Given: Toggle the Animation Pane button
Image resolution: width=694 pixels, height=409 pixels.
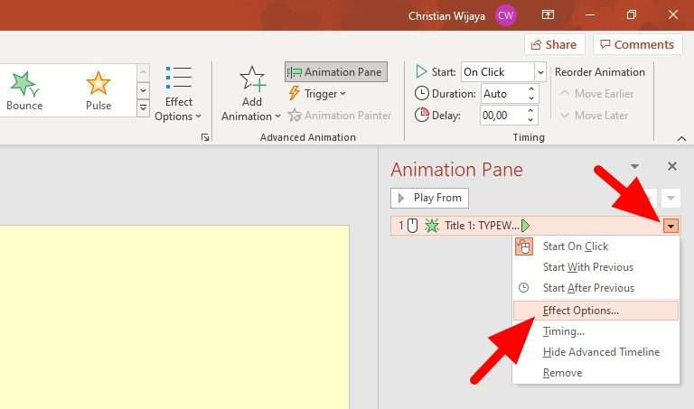Looking at the screenshot, I should [335, 72].
